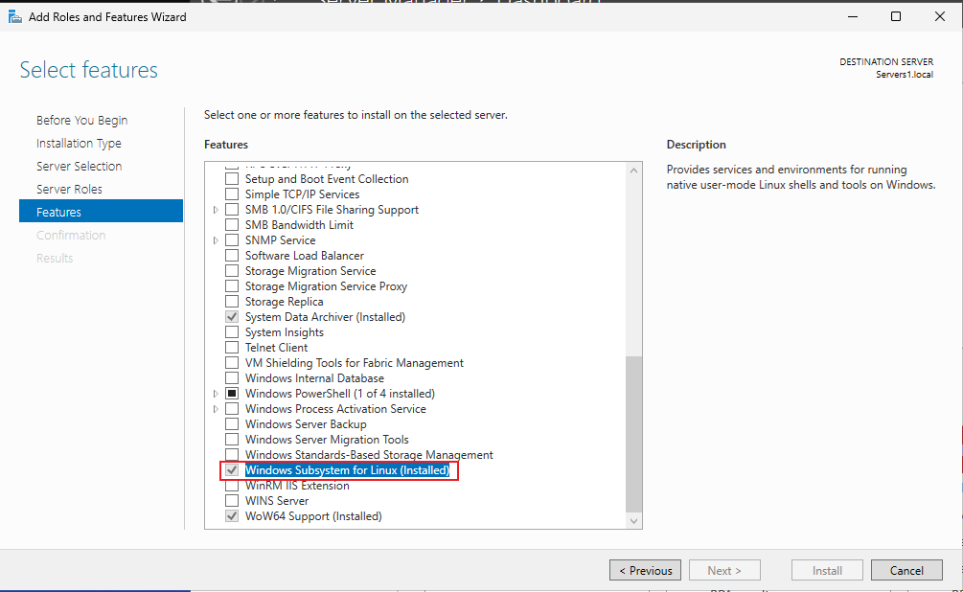Click the features list scroll-down arrow
This screenshot has height=592, width=963.
pyautogui.click(x=633, y=521)
